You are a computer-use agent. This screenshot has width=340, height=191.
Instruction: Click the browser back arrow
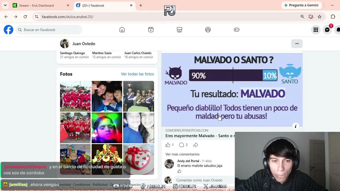[x=6, y=17]
